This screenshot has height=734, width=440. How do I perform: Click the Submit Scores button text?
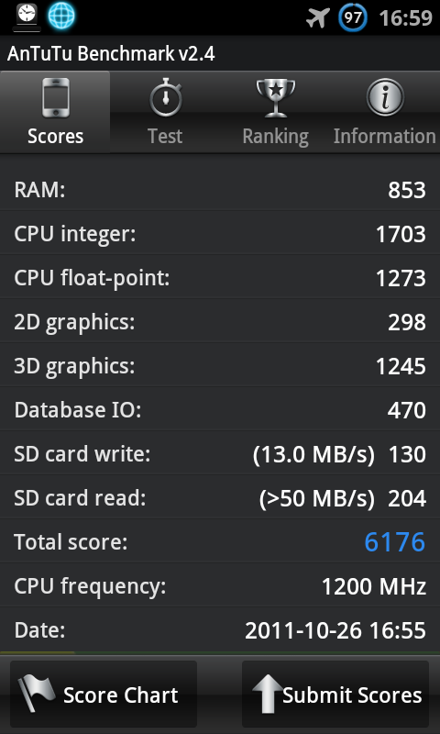pyautogui.click(x=352, y=695)
